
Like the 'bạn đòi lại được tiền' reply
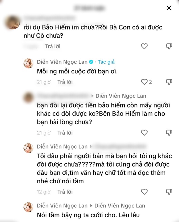(144, 133)
